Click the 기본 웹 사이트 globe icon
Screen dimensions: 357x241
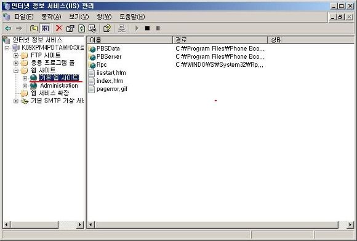[33, 78]
